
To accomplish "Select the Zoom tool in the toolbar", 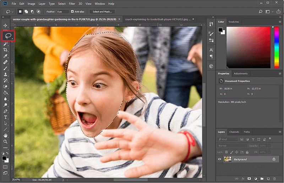I will pyautogui.click(x=5, y=142).
